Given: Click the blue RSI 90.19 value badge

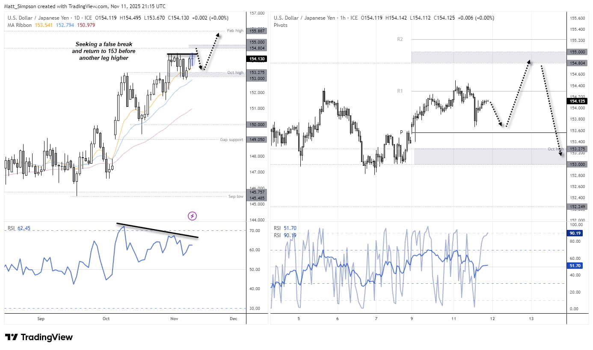Looking at the screenshot, I should [x=576, y=233].
